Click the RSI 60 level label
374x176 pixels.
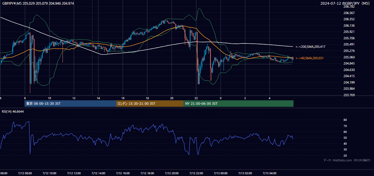pos(345,132)
